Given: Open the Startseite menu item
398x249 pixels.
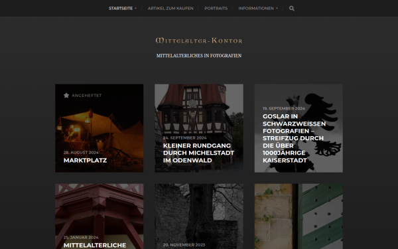Looking at the screenshot, I should click(121, 9).
